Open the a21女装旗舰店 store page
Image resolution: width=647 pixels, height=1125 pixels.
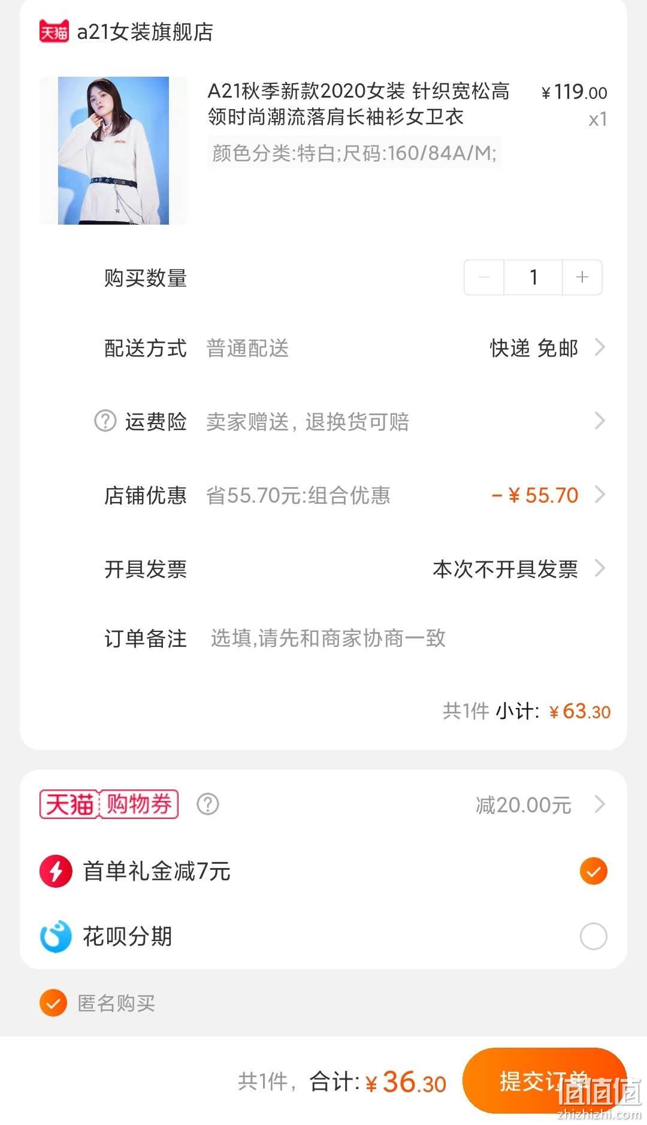click(x=145, y=32)
